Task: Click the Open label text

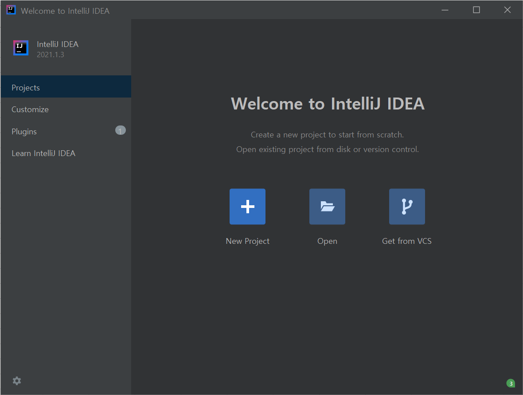Action: (327, 241)
